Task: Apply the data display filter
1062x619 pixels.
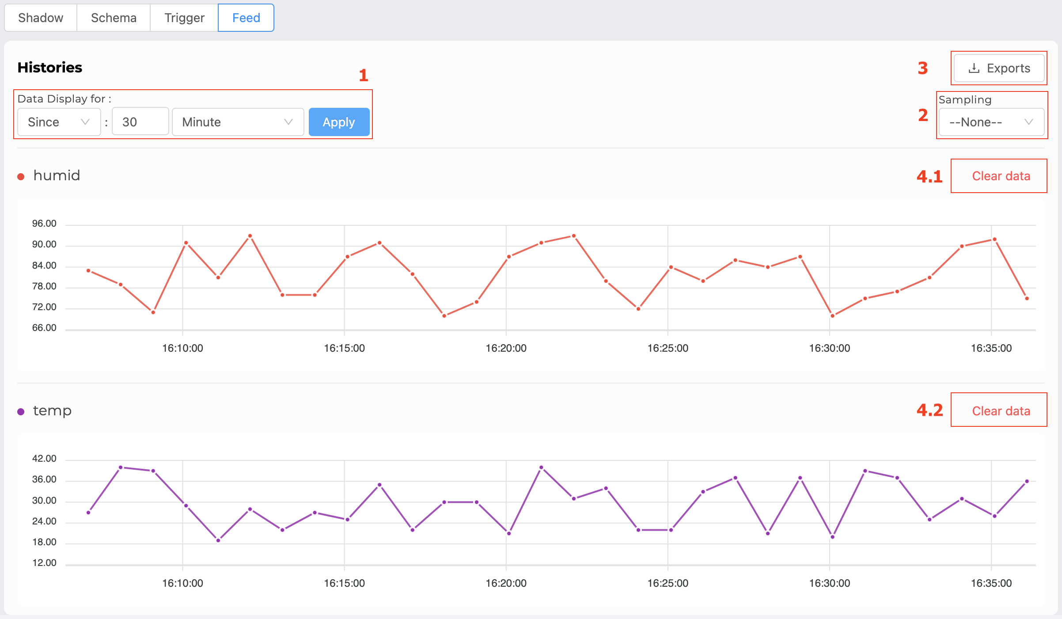Action: (x=339, y=122)
